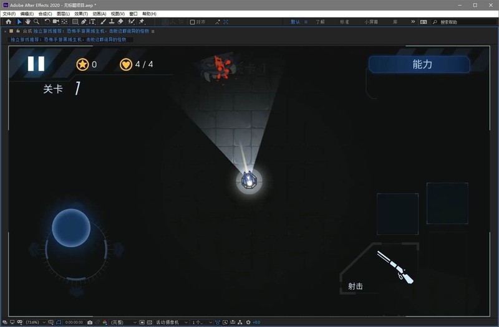Toggle the transparency grid button
This screenshot has height=327, width=499.
point(150,322)
